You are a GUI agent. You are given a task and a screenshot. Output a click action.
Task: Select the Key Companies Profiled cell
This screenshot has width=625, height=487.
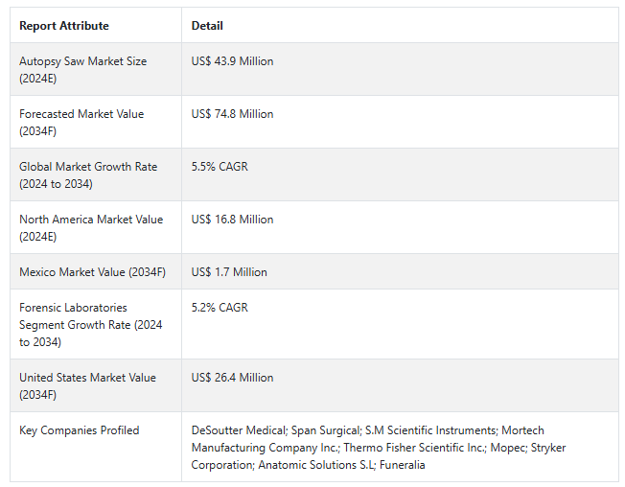point(96,447)
